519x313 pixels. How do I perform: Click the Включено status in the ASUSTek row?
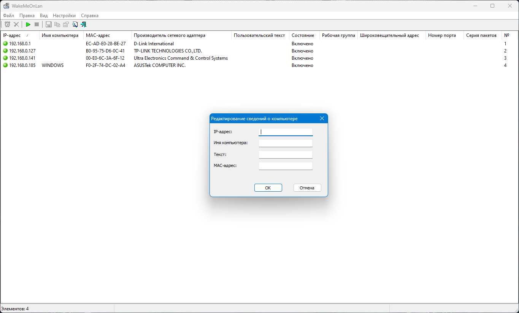pyautogui.click(x=302, y=65)
